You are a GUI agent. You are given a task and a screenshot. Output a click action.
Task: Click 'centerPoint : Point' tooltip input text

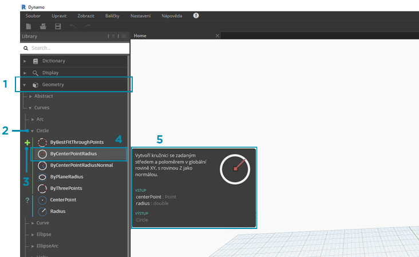156,197
